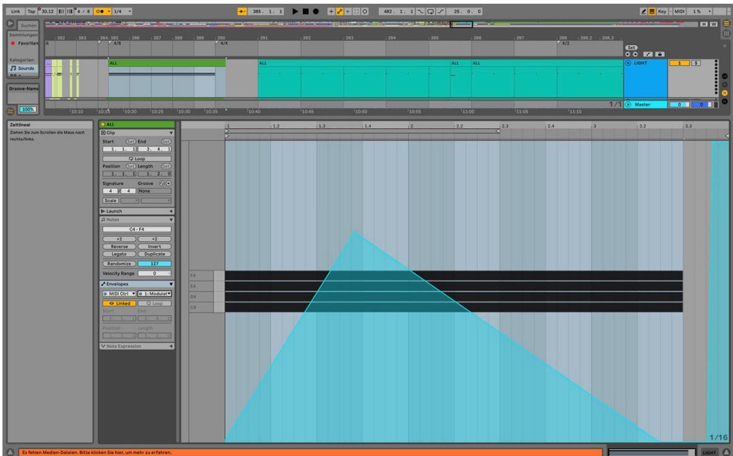Select the Sounds category in browser

point(22,68)
